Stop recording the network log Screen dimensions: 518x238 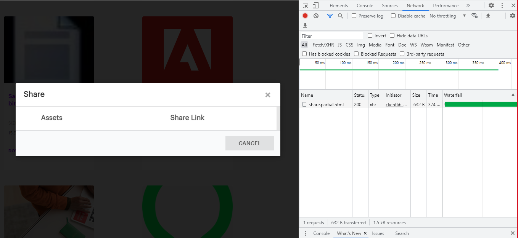[305, 16]
